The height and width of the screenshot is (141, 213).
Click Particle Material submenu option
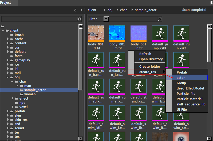point(190,99)
